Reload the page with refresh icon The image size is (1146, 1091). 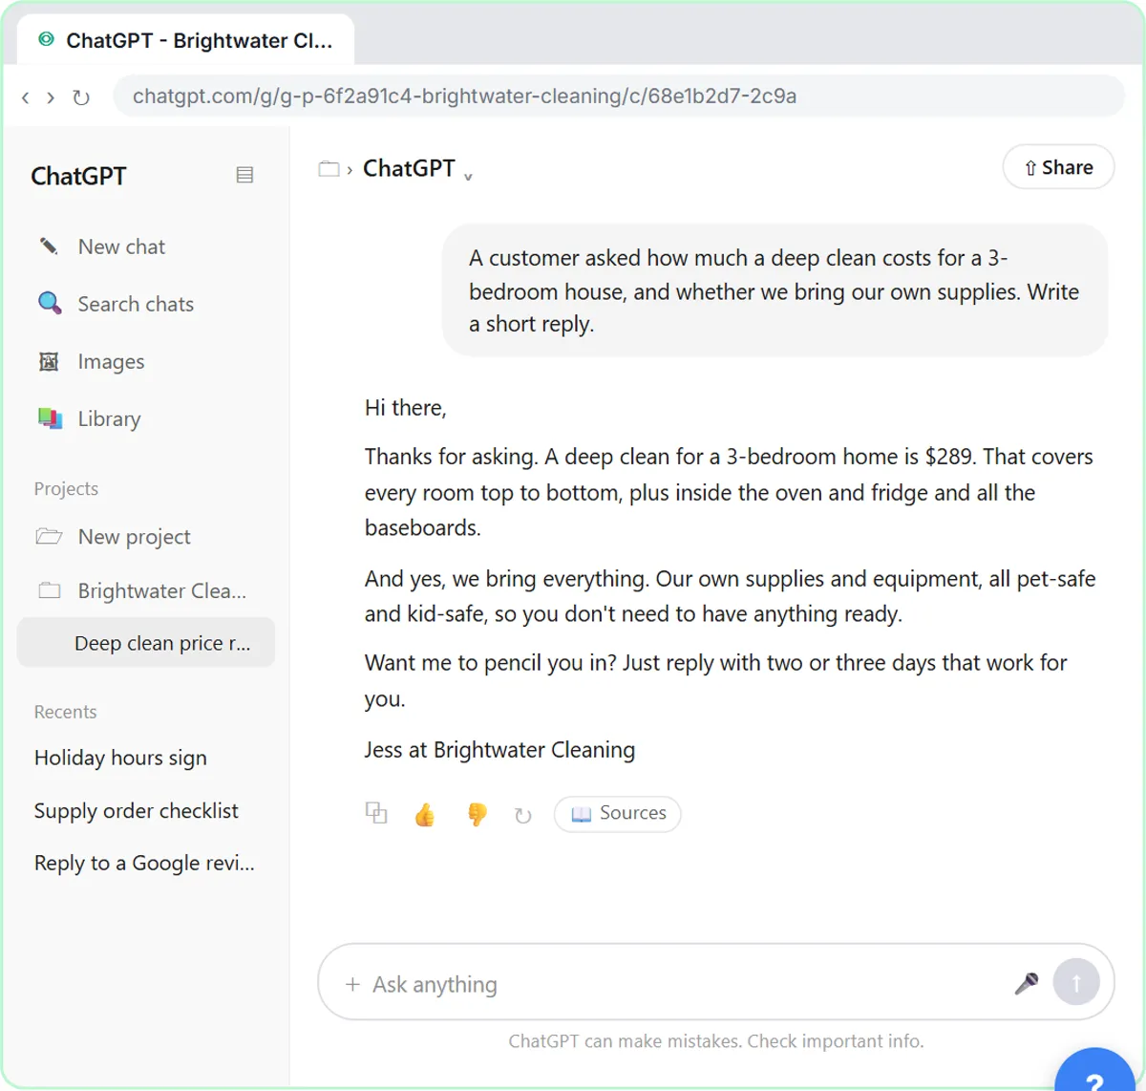tap(81, 97)
